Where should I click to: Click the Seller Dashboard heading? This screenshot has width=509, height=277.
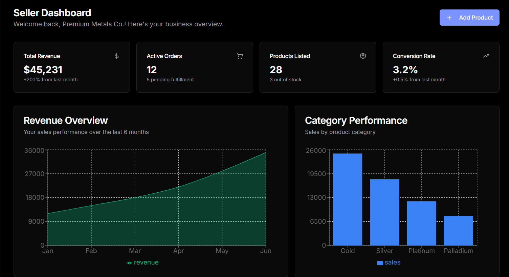coord(52,12)
